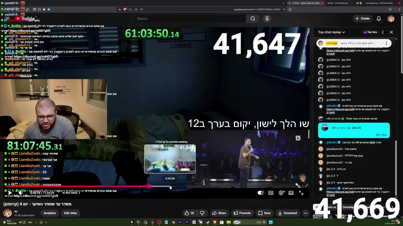This screenshot has height=226, width=403.
Task: Share the video
Action: (219, 213)
